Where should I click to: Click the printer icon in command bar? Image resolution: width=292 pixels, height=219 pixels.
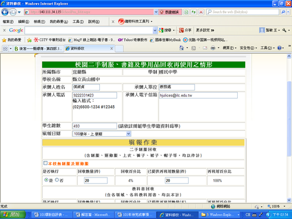(x=213, y=48)
